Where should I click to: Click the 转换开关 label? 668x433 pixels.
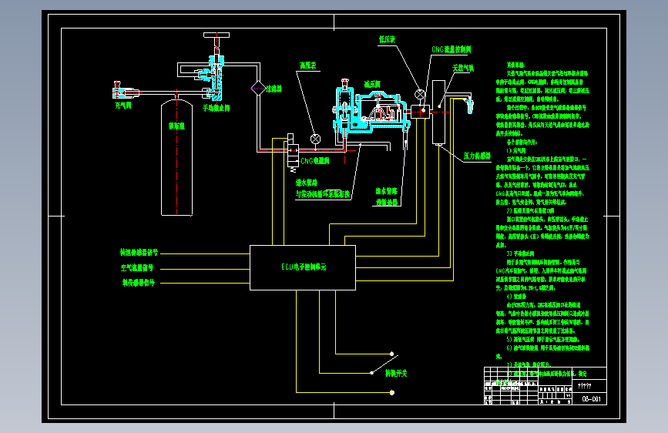click(x=396, y=373)
